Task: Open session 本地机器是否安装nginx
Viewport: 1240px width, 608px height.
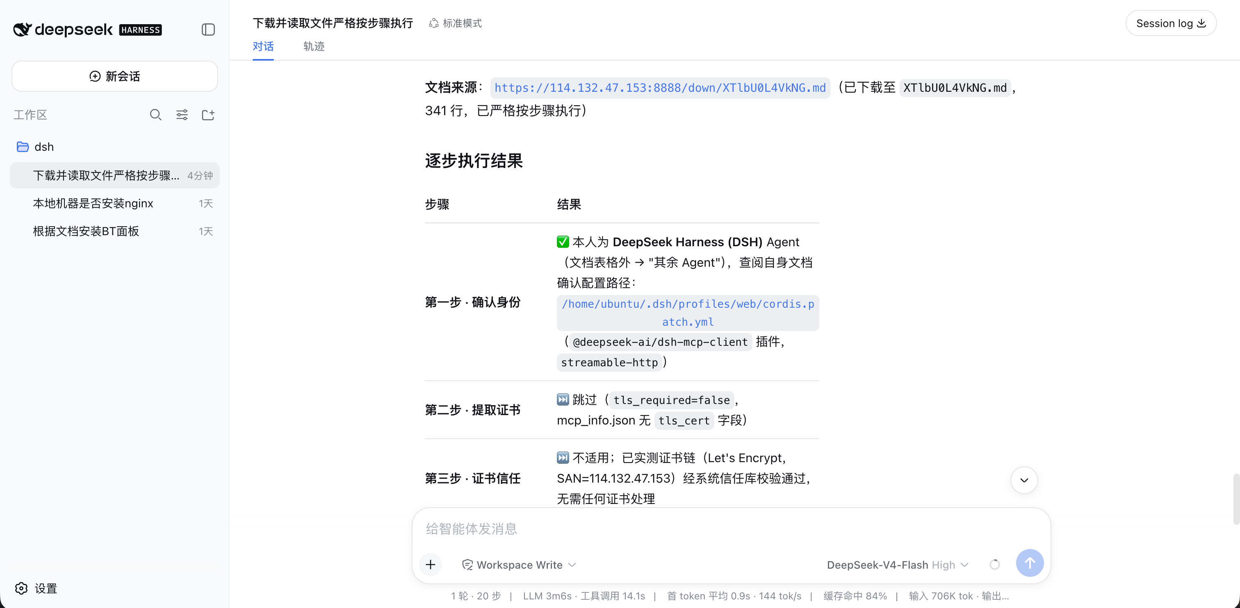Action: coord(114,203)
